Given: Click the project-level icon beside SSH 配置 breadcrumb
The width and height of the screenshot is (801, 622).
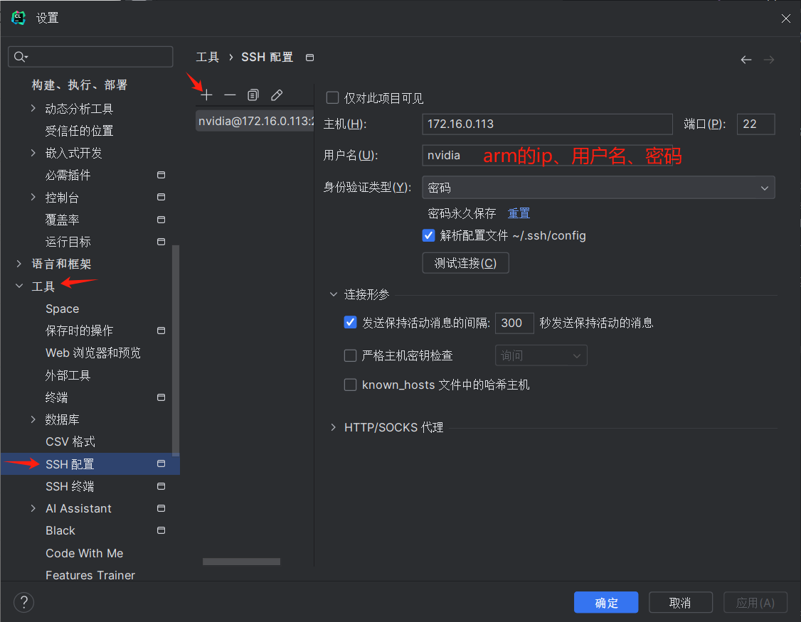Looking at the screenshot, I should [309, 57].
